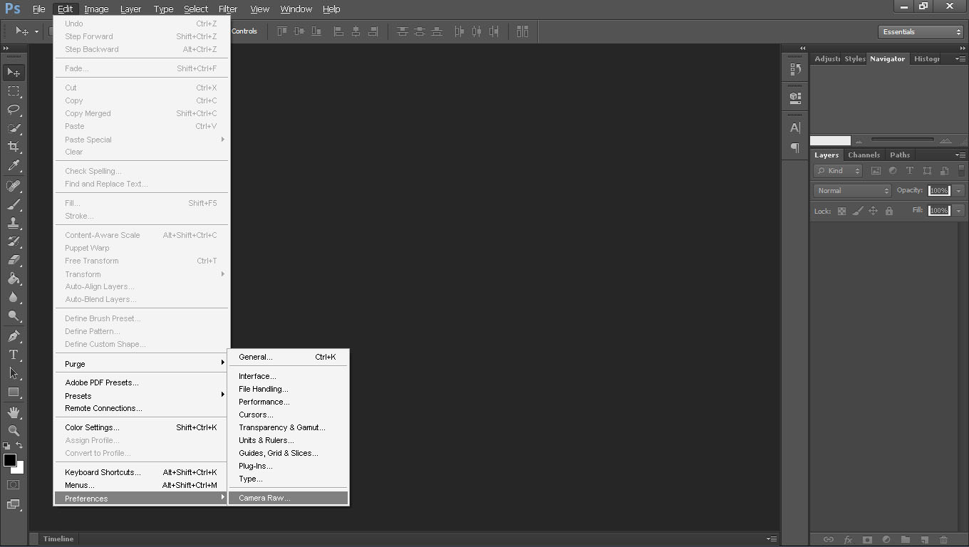Toggle adjustment layers filter
Image resolution: width=969 pixels, height=547 pixels.
[893, 171]
